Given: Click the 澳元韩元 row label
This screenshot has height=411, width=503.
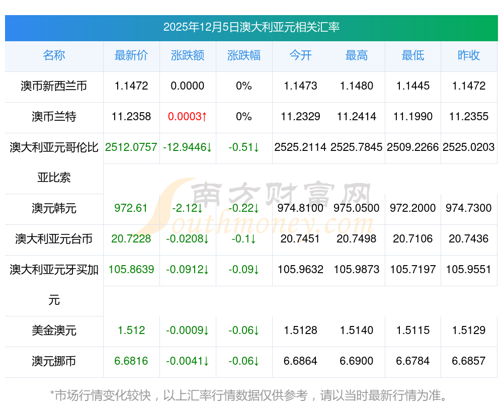Looking at the screenshot, I should click(x=54, y=208).
